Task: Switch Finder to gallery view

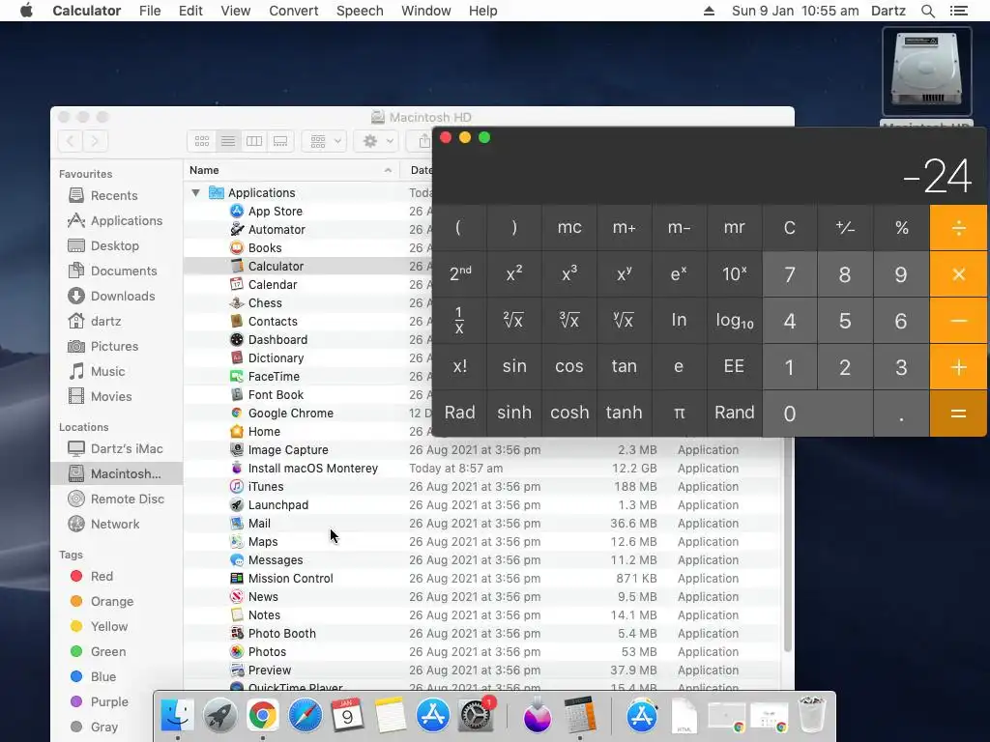Action: point(280,141)
